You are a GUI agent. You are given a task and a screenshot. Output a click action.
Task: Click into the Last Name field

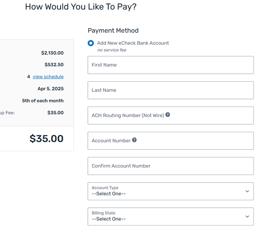[x=170, y=90]
